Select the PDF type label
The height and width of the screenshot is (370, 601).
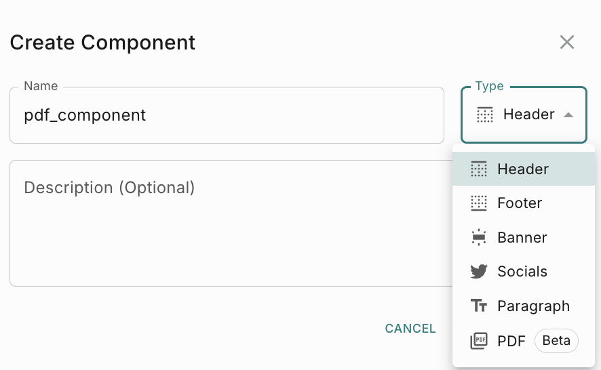click(x=511, y=341)
